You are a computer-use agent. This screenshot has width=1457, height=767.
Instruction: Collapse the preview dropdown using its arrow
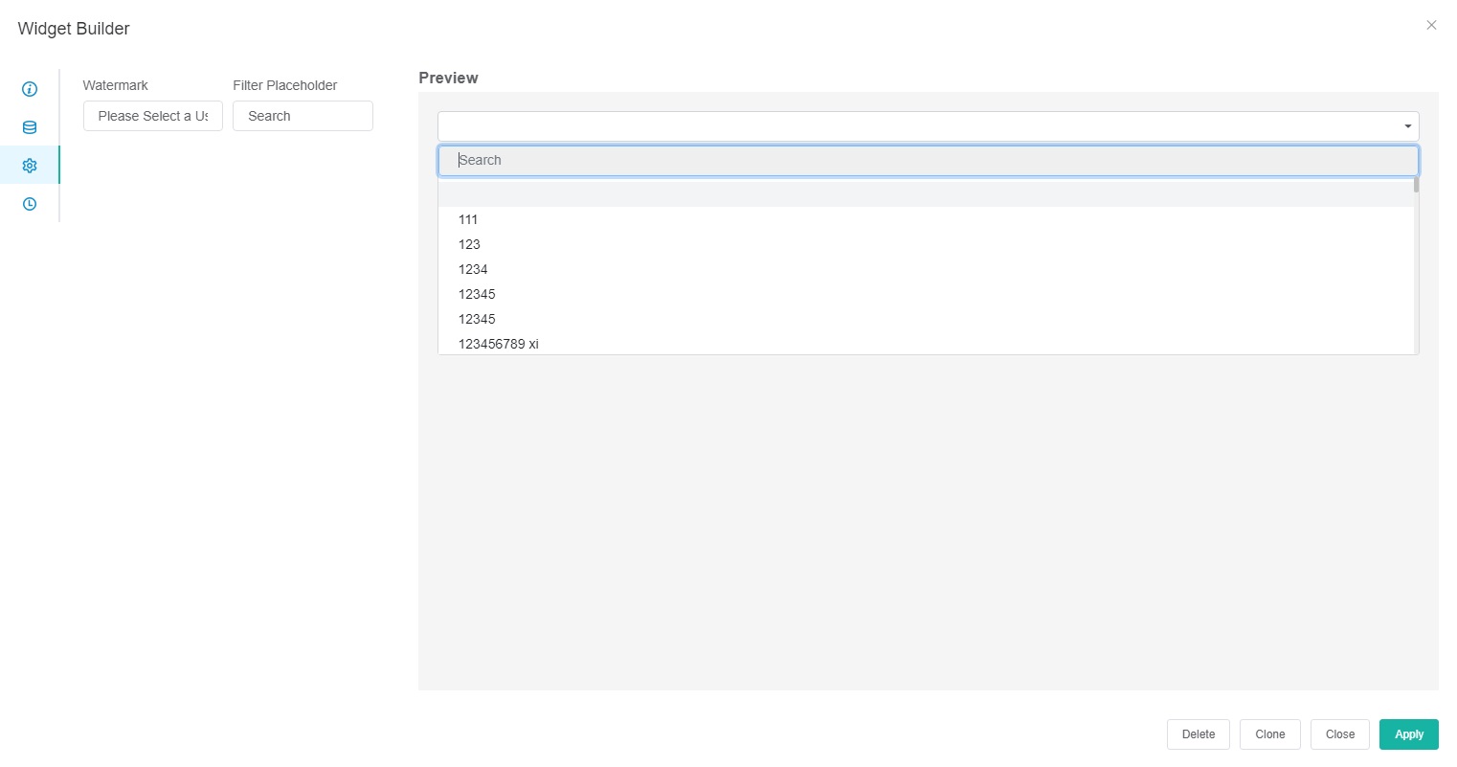[1407, 126]
